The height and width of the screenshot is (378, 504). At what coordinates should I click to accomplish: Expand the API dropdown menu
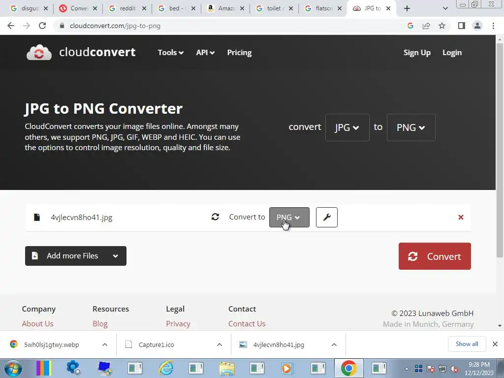click(x=205, y=52)
